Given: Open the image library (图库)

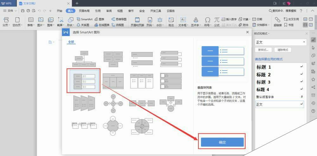Looking at the screenshot, I should pos(50,22).
